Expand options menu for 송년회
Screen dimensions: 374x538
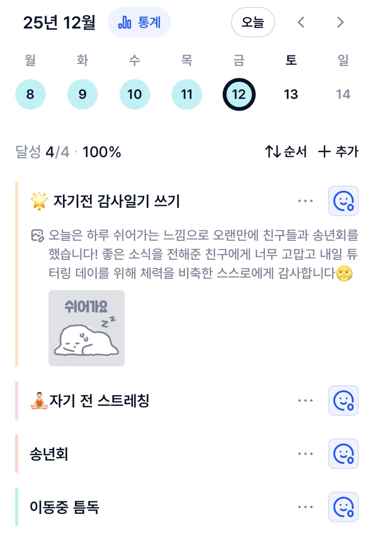tap(305, 454)
